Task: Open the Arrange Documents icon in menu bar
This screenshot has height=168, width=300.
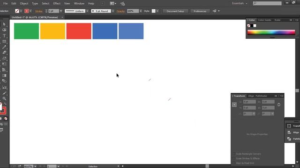Action: [113, 3]
